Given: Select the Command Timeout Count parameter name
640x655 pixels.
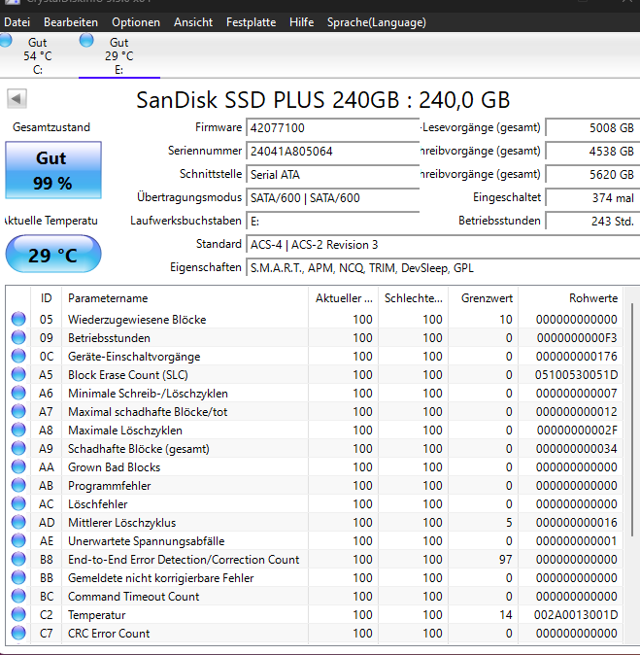Looking at the screenshot, I should pos(134,597).
